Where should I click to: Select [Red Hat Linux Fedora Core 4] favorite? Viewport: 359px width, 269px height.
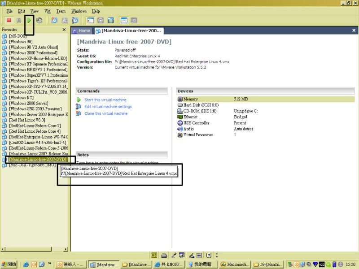coord(35,131)
